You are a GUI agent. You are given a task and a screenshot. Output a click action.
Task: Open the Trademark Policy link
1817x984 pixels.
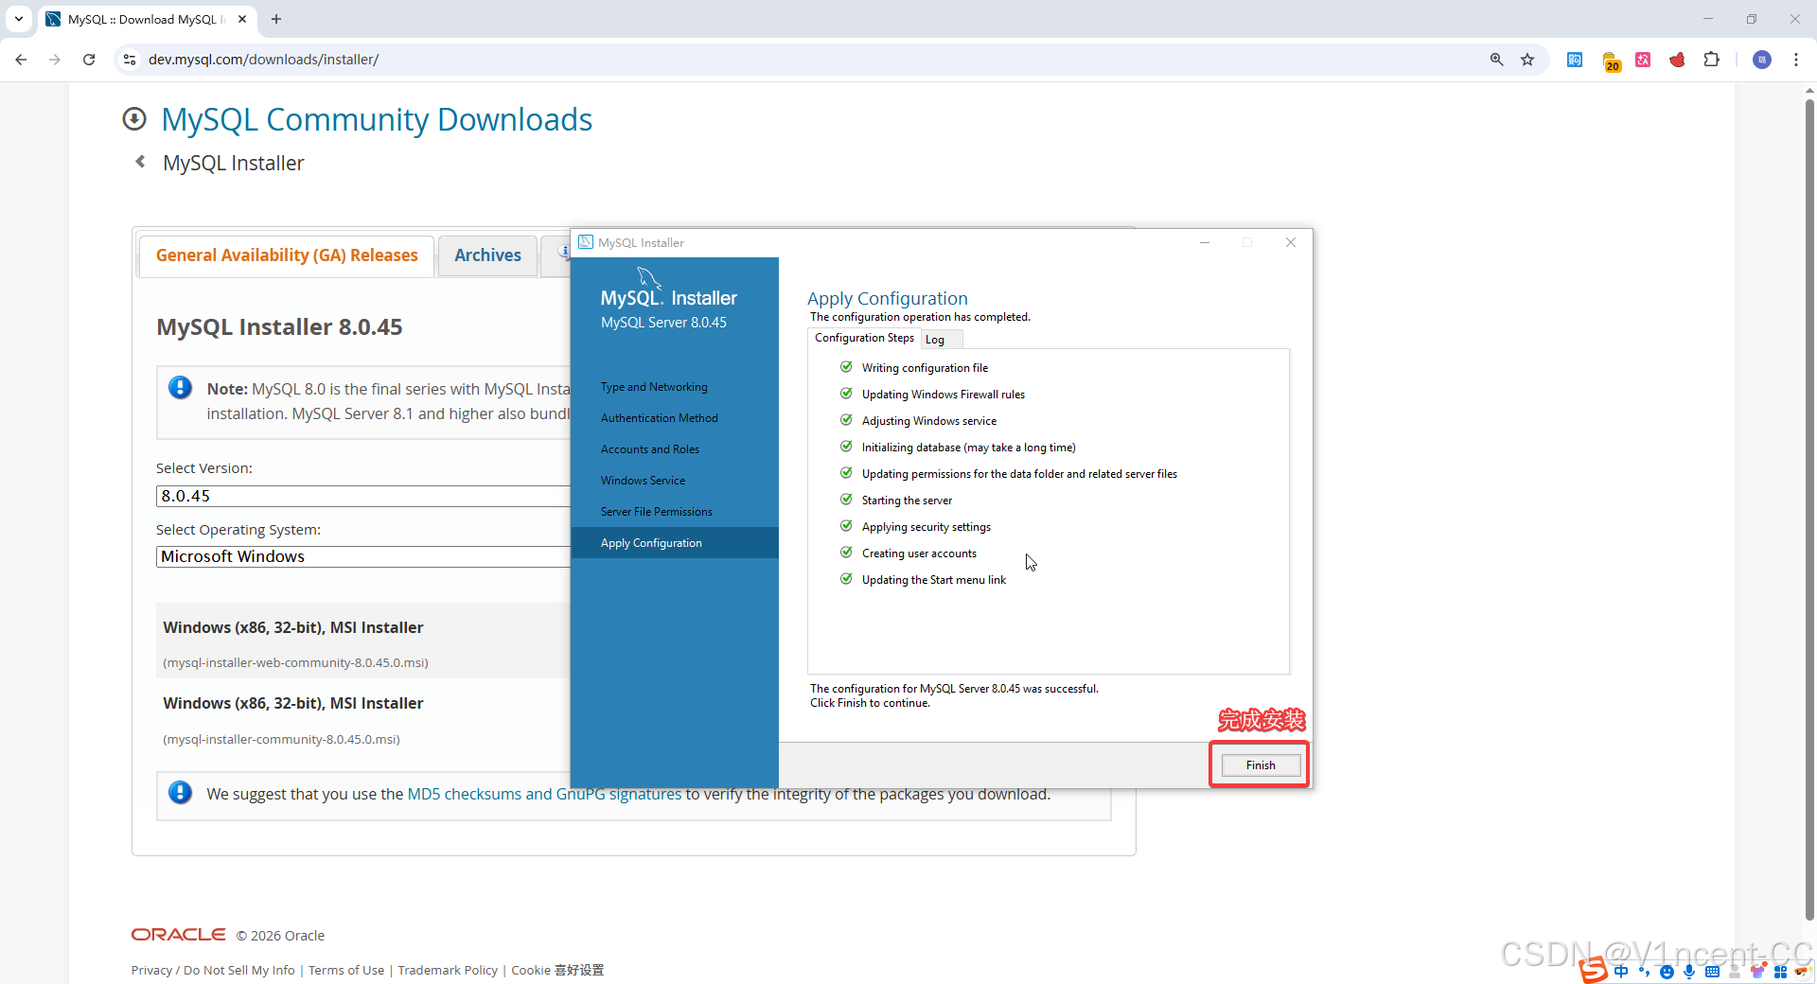(x=448, y=970)
